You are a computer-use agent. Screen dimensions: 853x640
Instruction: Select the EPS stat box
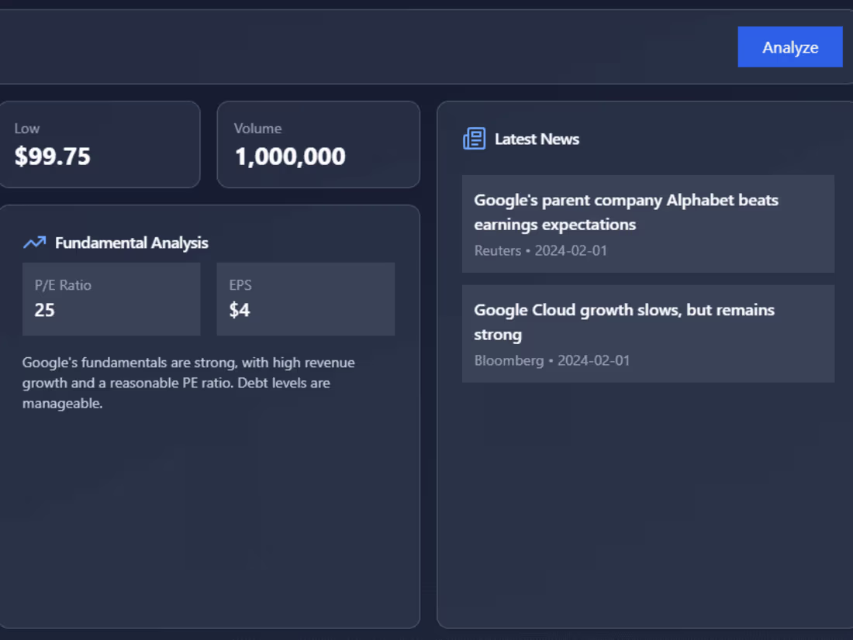[306, 299]
